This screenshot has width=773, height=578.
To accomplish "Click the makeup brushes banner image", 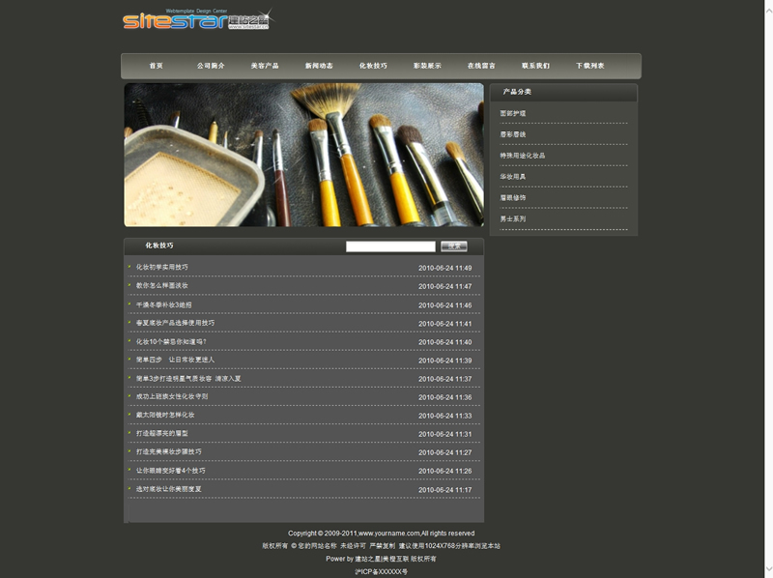I will (x=303, y=155).
